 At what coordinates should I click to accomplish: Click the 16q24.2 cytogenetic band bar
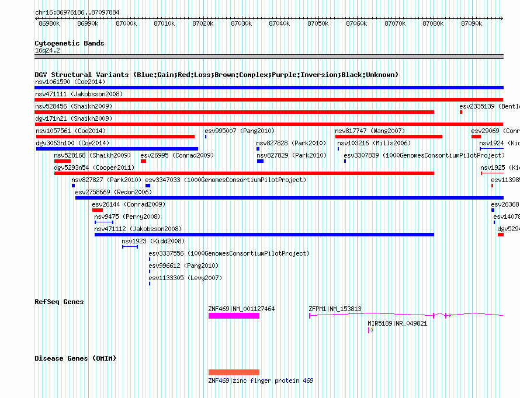click(269, 57)
